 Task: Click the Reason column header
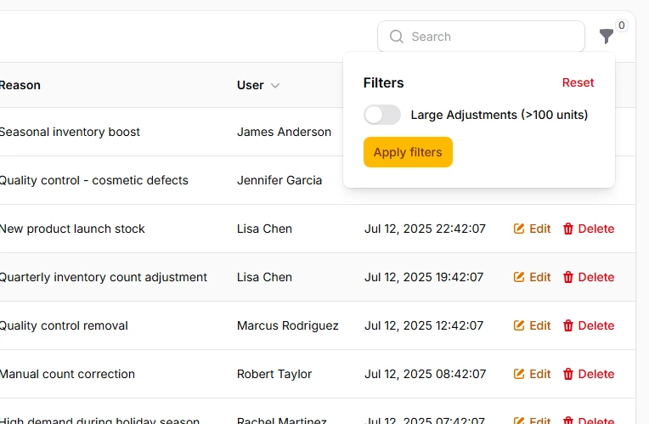click(x=20, y=85)
